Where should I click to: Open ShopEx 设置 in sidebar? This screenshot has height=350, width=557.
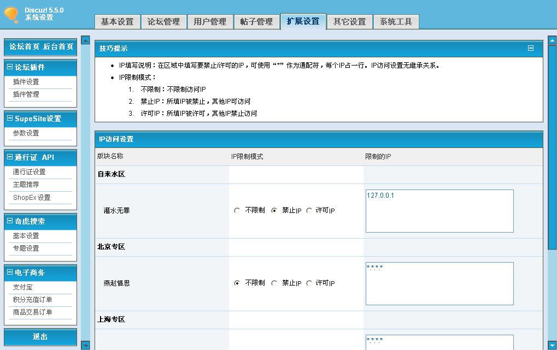tap(32, 197)
